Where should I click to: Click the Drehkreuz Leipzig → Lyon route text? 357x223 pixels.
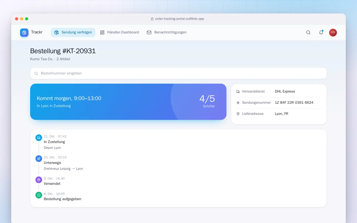tap(63, 169)
